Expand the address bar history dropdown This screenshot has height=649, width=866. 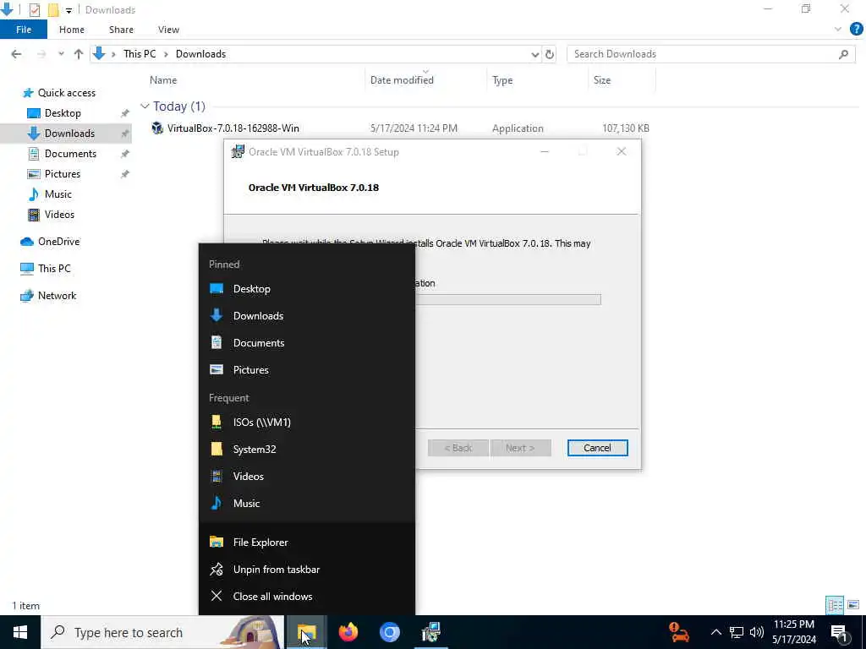coord(534,54)
